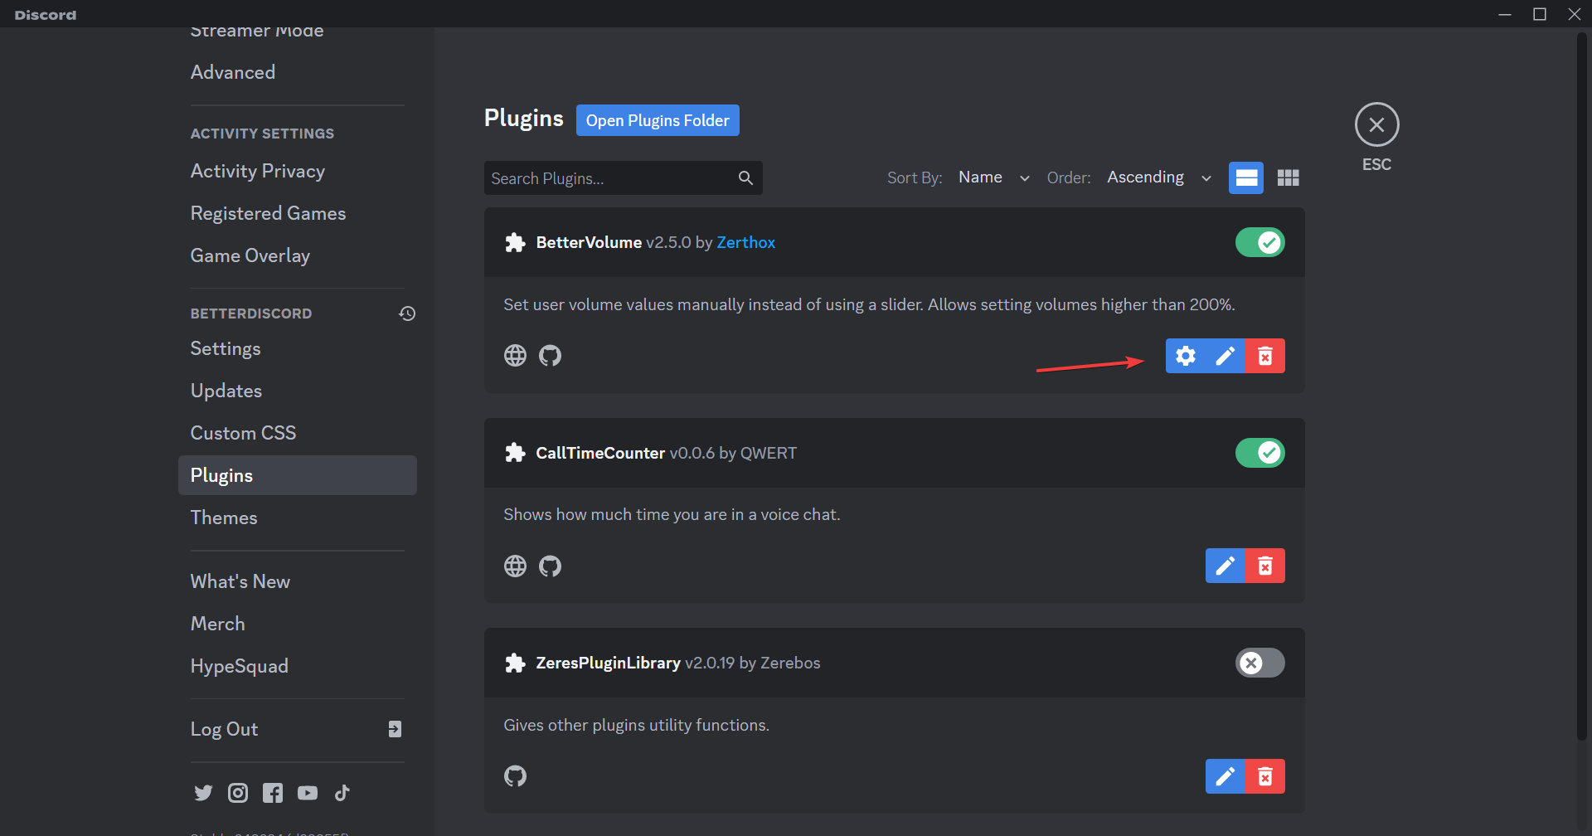Open the HypeSquad page
This screenshot has height=836, width=1592.
pos(298,666)
